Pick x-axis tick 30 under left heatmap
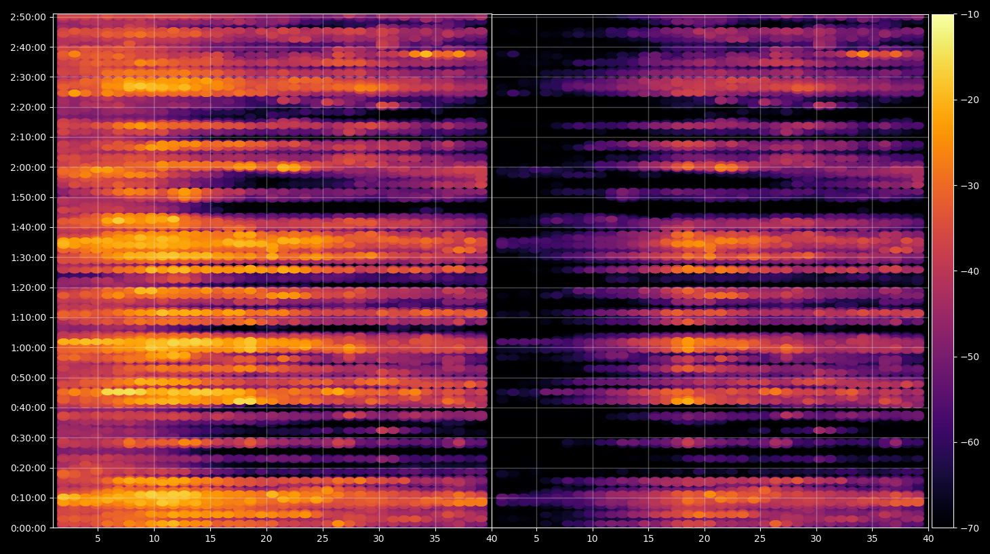 point(378,539)
